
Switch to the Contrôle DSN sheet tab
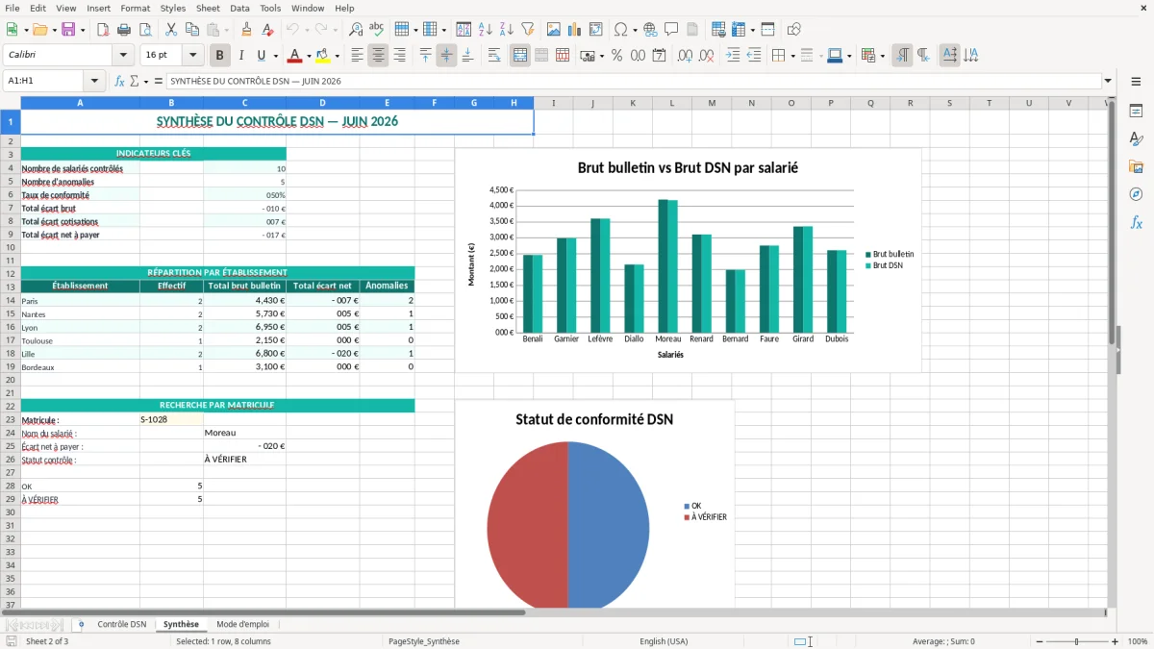coord(122,624)
